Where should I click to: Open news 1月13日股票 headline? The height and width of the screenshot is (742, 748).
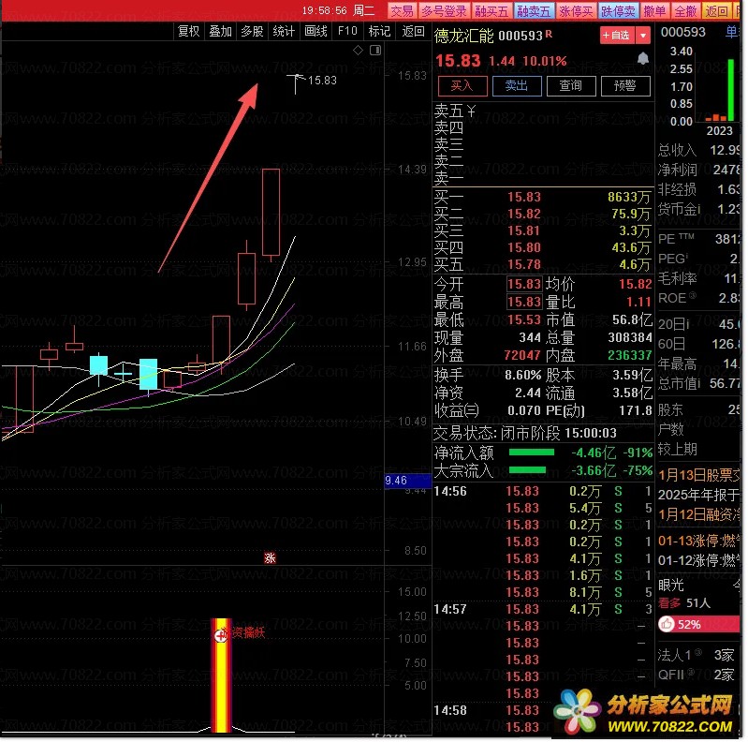tap(699, 475)
